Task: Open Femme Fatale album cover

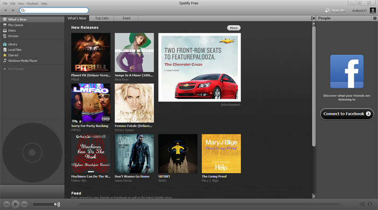Action: point(134,103)
